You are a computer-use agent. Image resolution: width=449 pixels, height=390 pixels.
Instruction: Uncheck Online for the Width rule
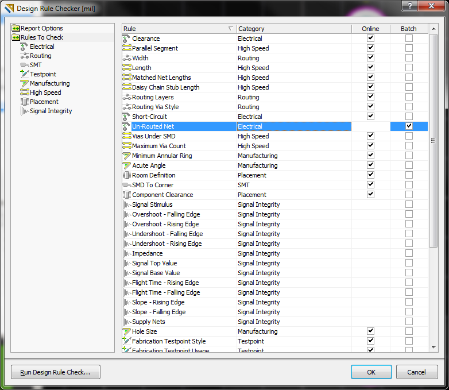[x=370, y=57]
